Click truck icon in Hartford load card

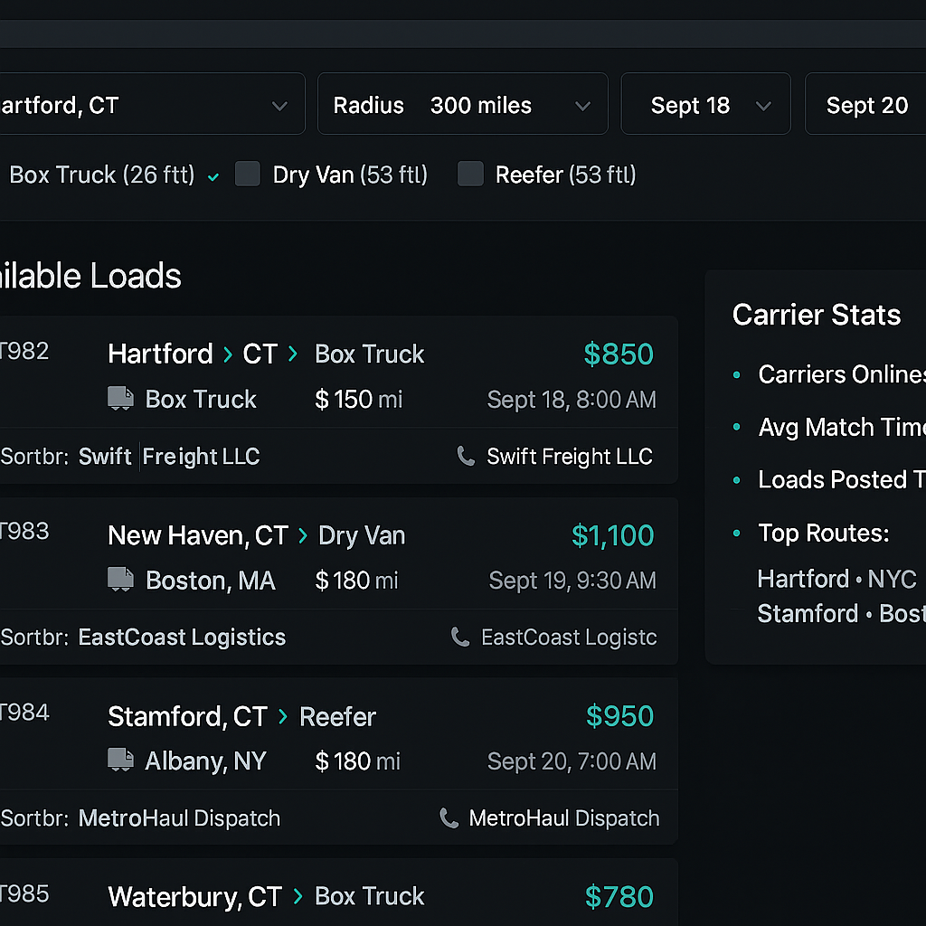(x=120, y=399)
